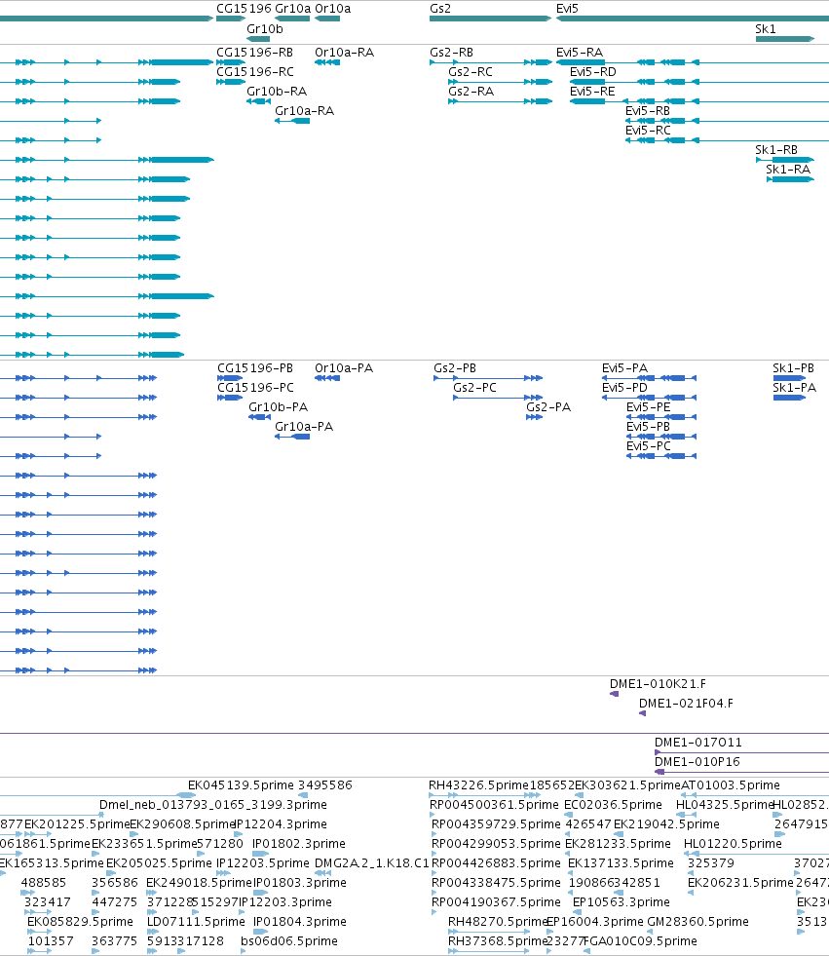Click the Evi5-PC protein label
The image size is (829, 956).
click(649, 446)
